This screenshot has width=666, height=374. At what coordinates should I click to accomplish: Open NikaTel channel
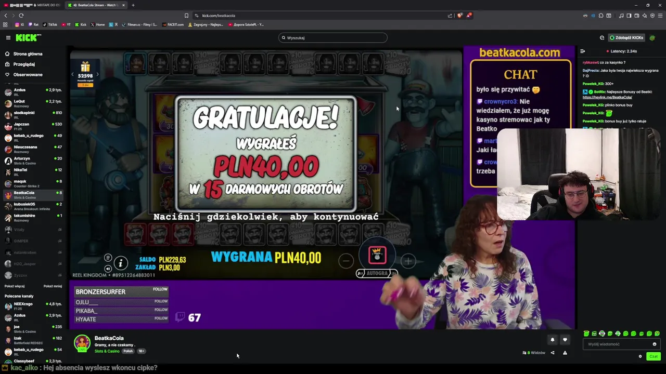click(x=32, y=172)
